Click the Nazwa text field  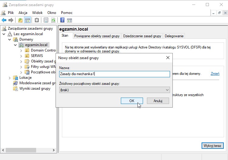(x=114, y=74)
